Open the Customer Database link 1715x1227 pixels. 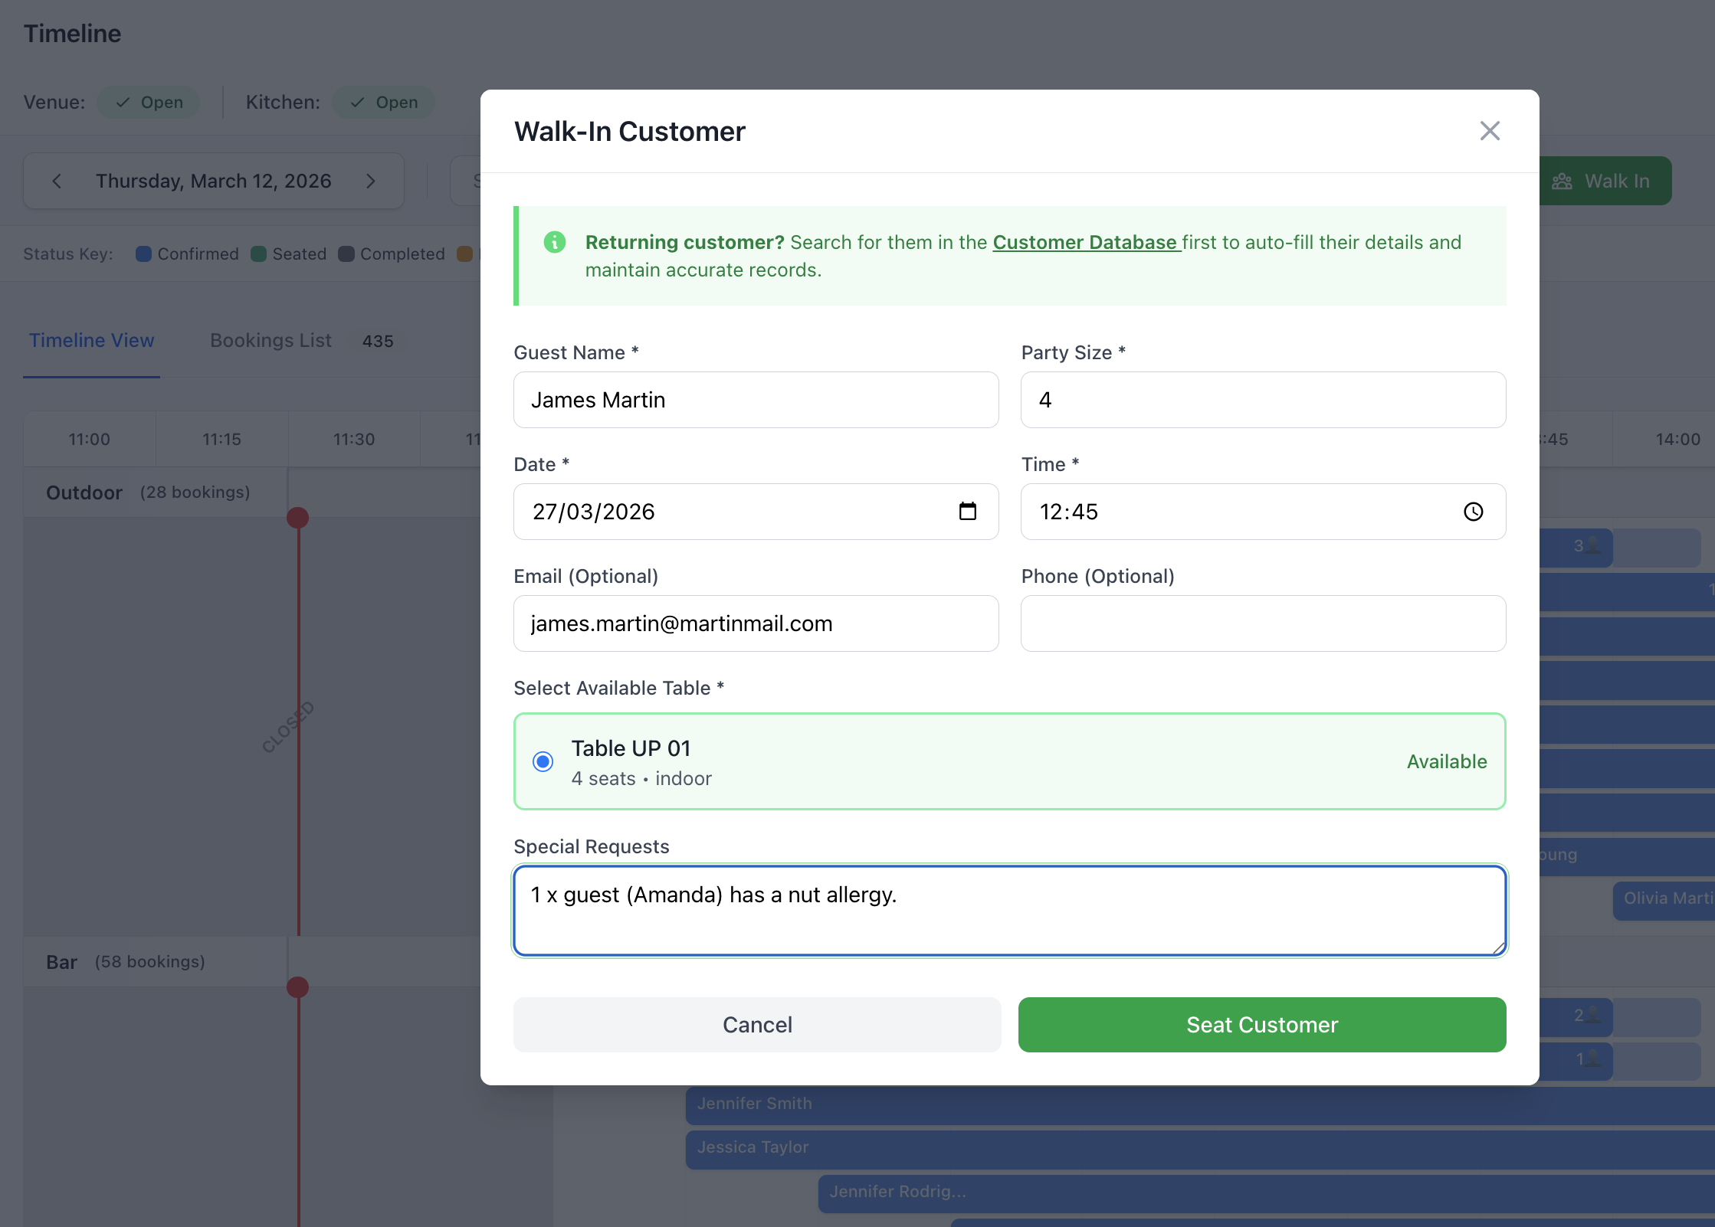(1084, 243)
